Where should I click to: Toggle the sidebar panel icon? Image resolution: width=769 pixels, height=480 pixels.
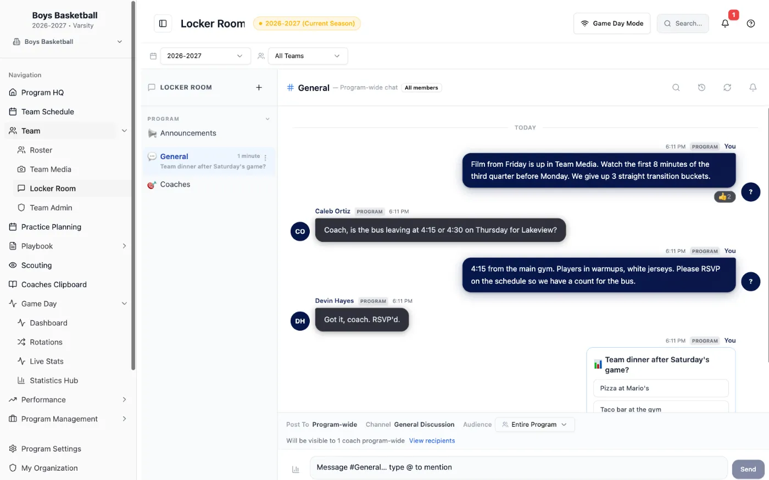click(x=163, y=24)
